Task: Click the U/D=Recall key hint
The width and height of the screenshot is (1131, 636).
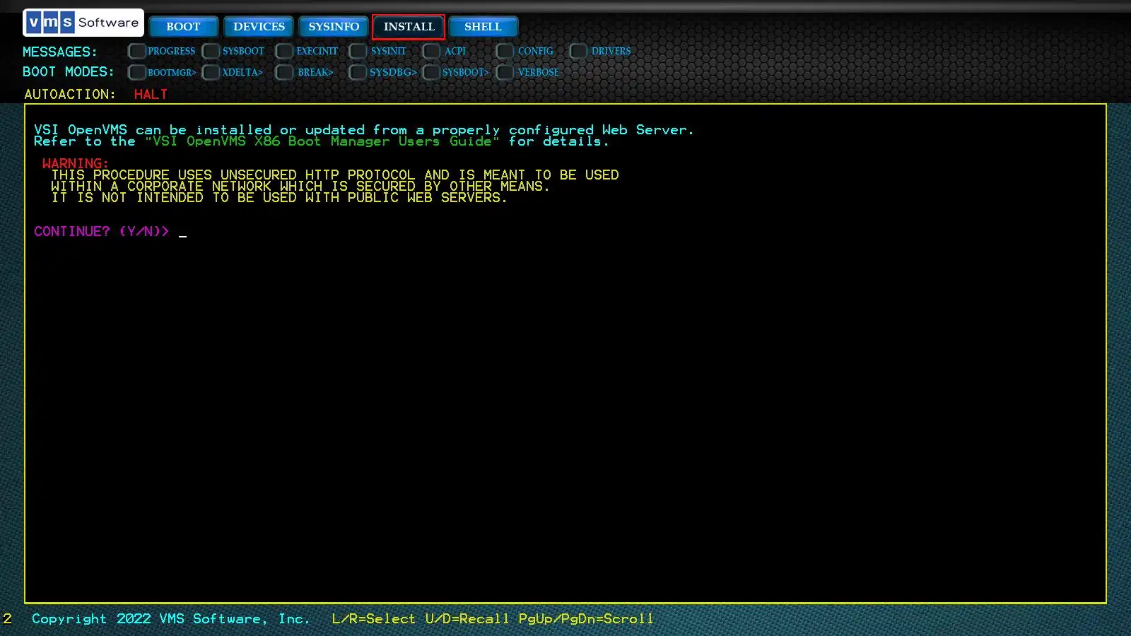Action: 467,618
